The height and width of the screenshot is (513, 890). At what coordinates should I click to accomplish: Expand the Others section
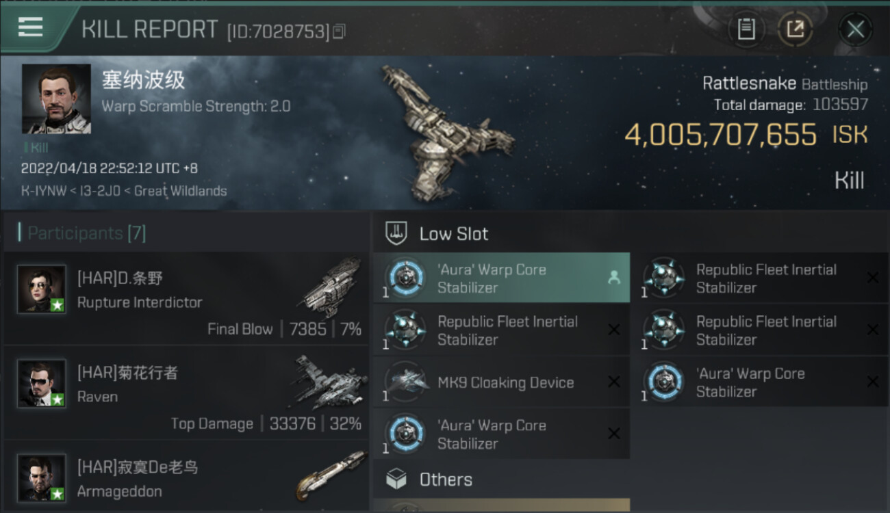[446, 479]
